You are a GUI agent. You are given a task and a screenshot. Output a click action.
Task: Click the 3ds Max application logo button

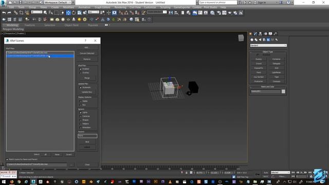[3, 3]
